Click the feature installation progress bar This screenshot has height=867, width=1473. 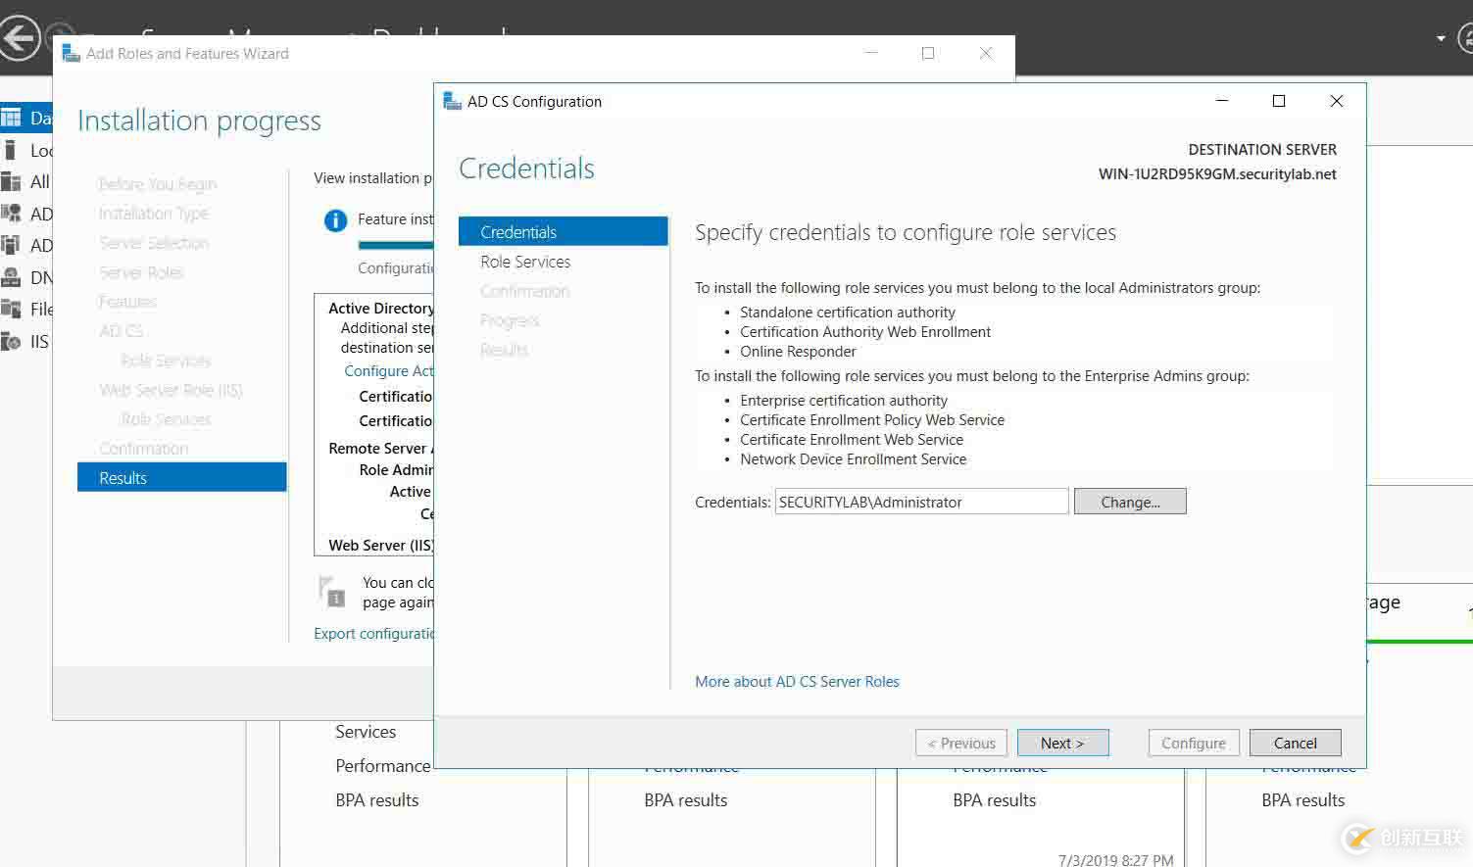click(395, 245)
